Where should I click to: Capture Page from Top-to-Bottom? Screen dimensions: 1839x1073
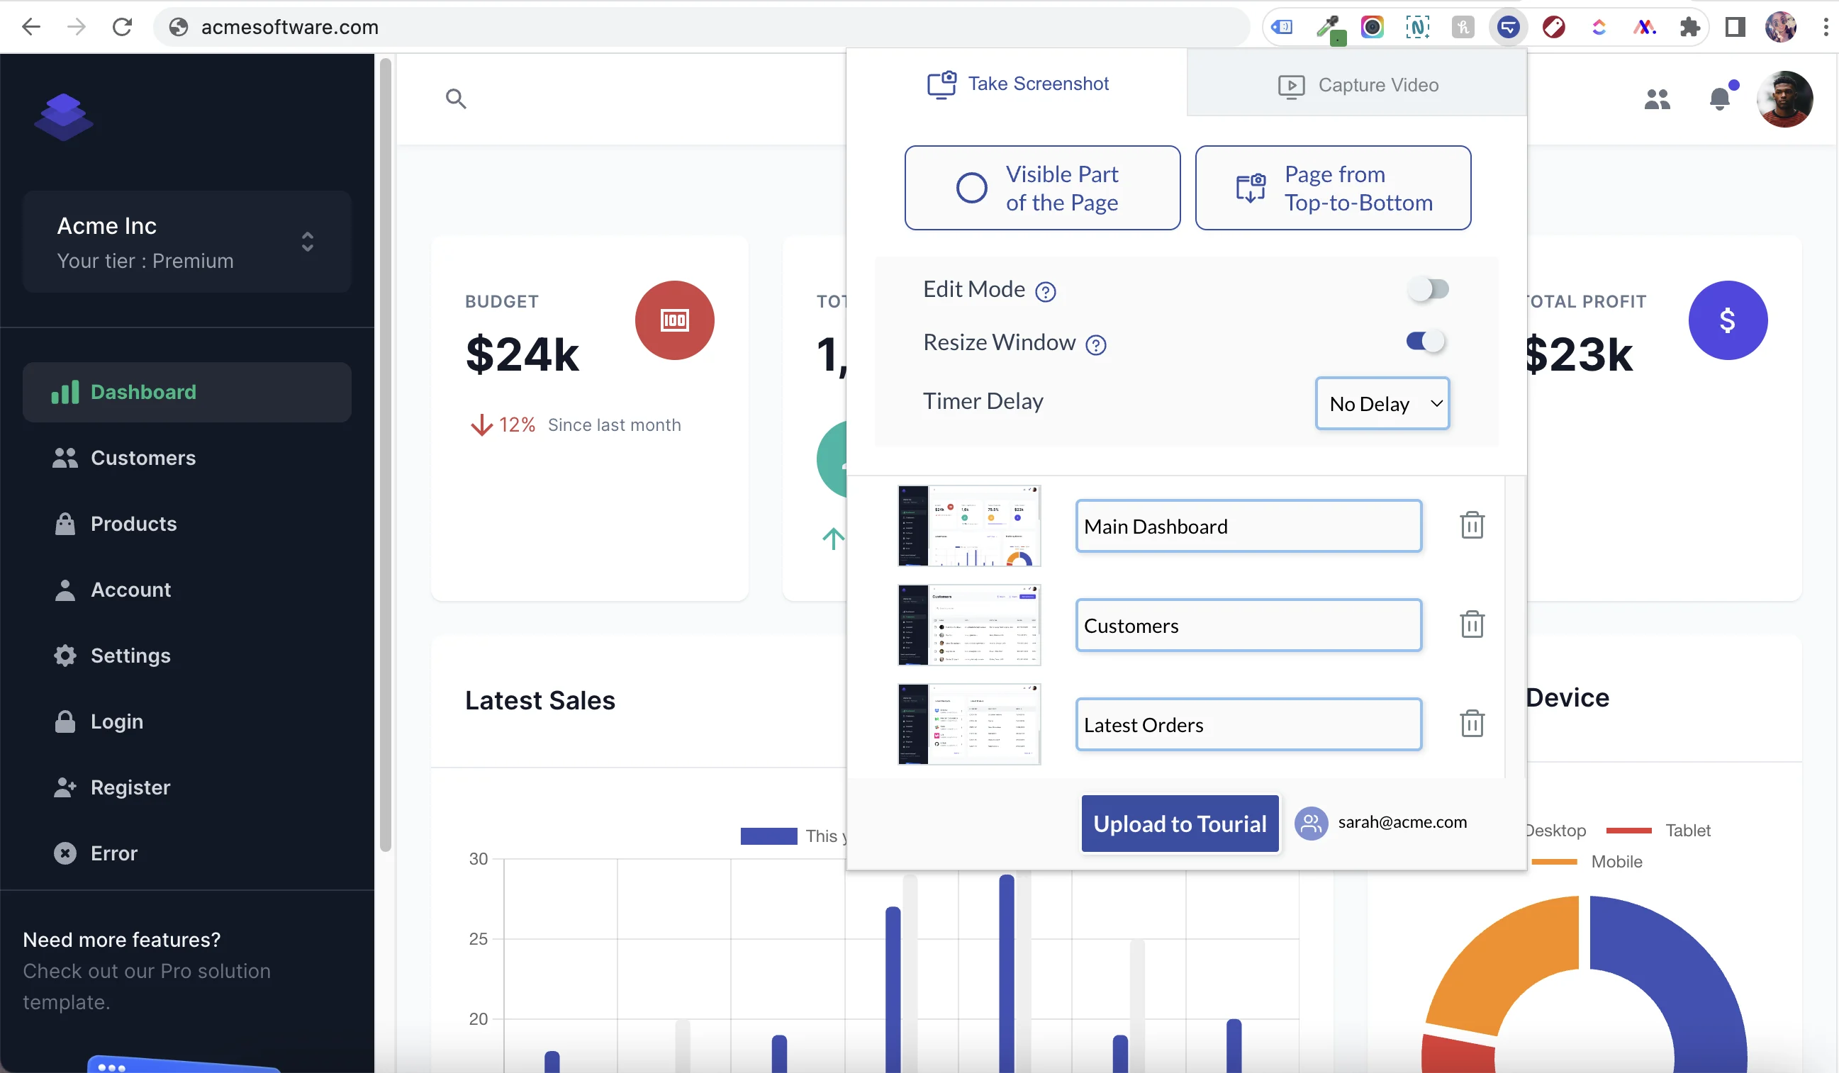[1333, 189]
